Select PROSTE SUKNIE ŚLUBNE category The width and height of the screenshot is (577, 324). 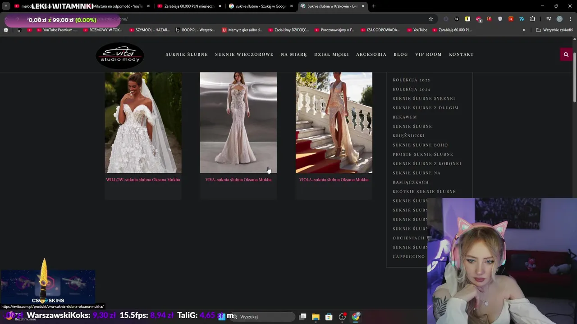coord(423,154)
